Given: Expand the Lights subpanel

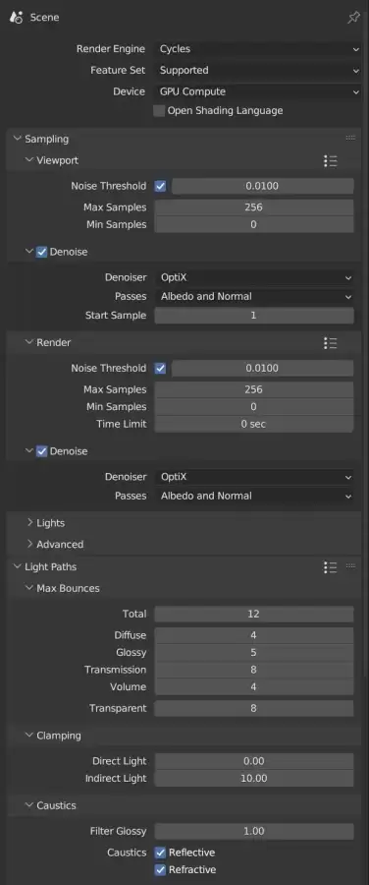Looking at the screenshot, I should click(29, 523).
